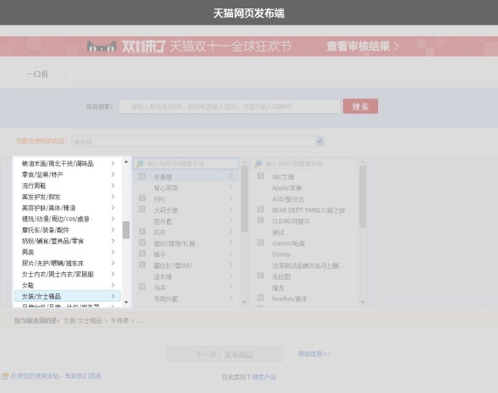Viewport: 498px width, 393px height.
Task: Expand chevron beside 流行男鞋
Action: [x=113, y=185]
